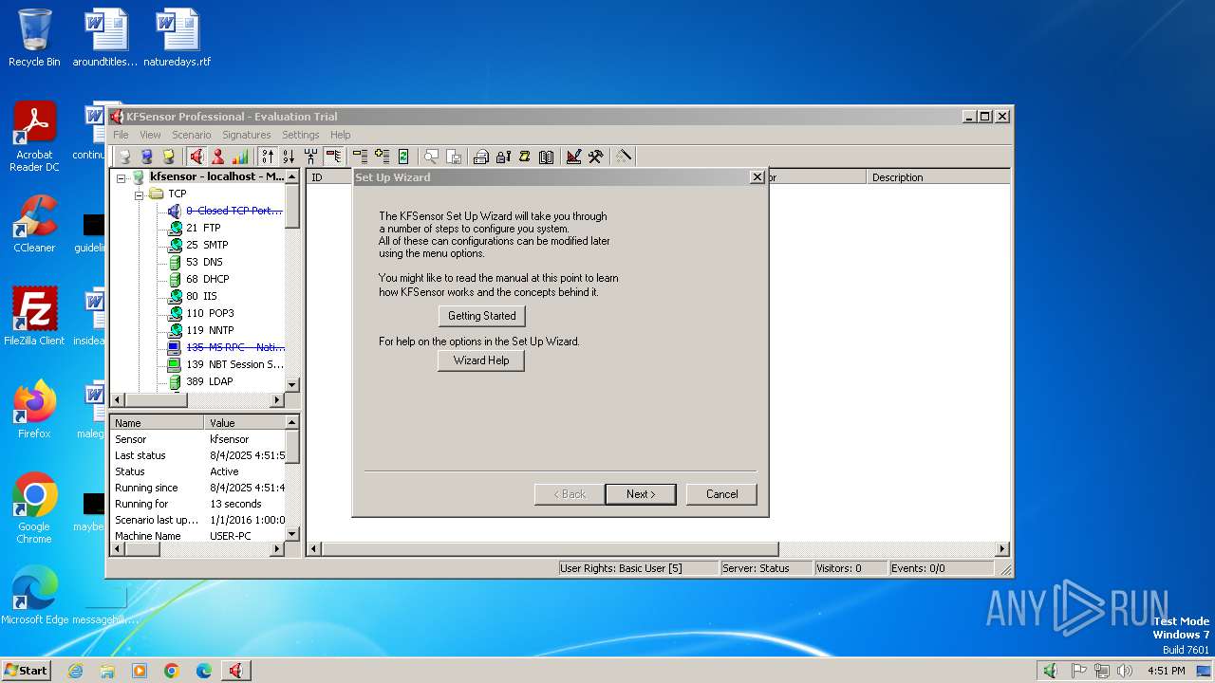Click the 9-to-1 down arrow sort icon

point(289,157)
